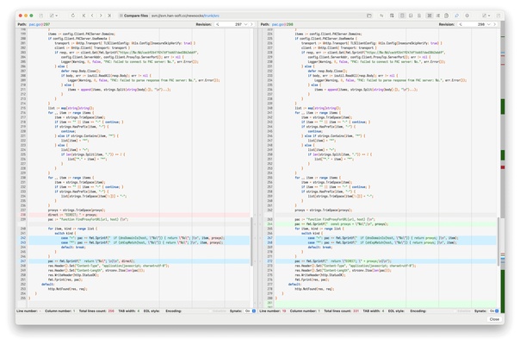Click the red marker in overview strip
Screen dimensions: 520x345
pos(503,167)
